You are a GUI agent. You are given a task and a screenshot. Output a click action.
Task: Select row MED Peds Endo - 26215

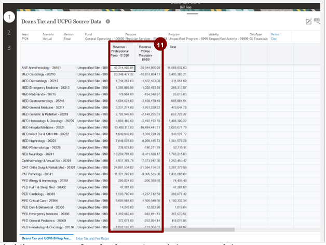[38, 94]
